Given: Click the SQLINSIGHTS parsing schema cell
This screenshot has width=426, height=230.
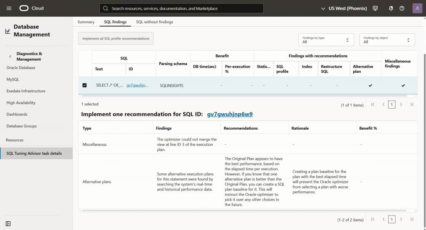Looking at the screenshot, I should click(x=172, y=86).
